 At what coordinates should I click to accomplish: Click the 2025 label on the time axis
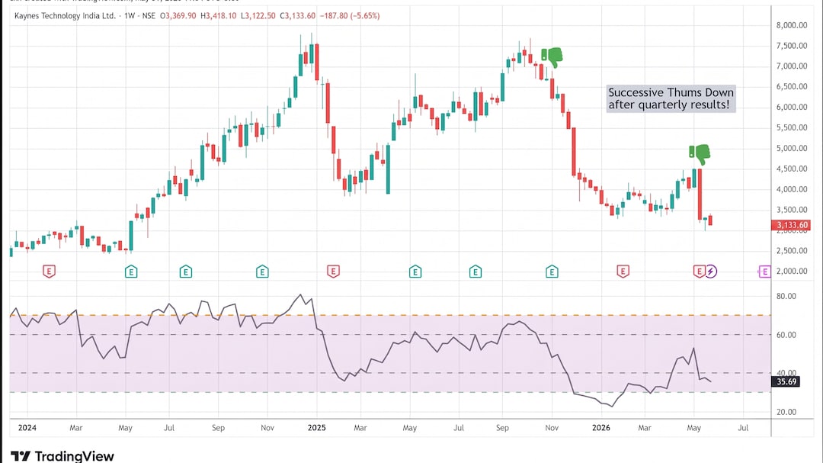pyautogui.click(x=316, y=428)
